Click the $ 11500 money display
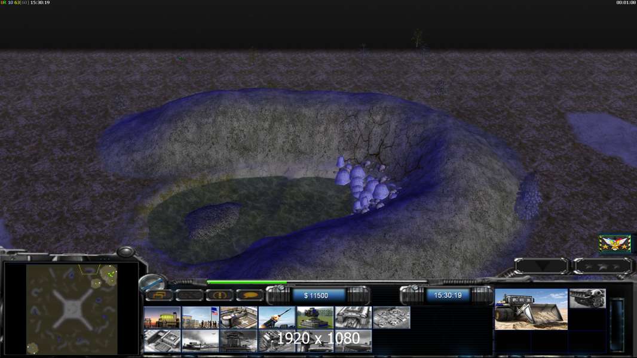 [316, 295]
